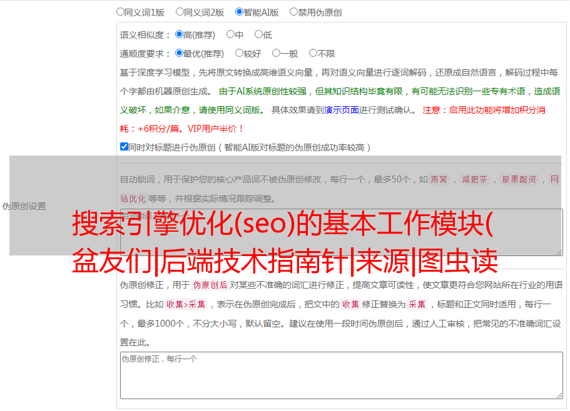The width and height of the screenshot is (570, 411).
Task: Select the 同义词2版 radio option
Action: coord(180,12)
